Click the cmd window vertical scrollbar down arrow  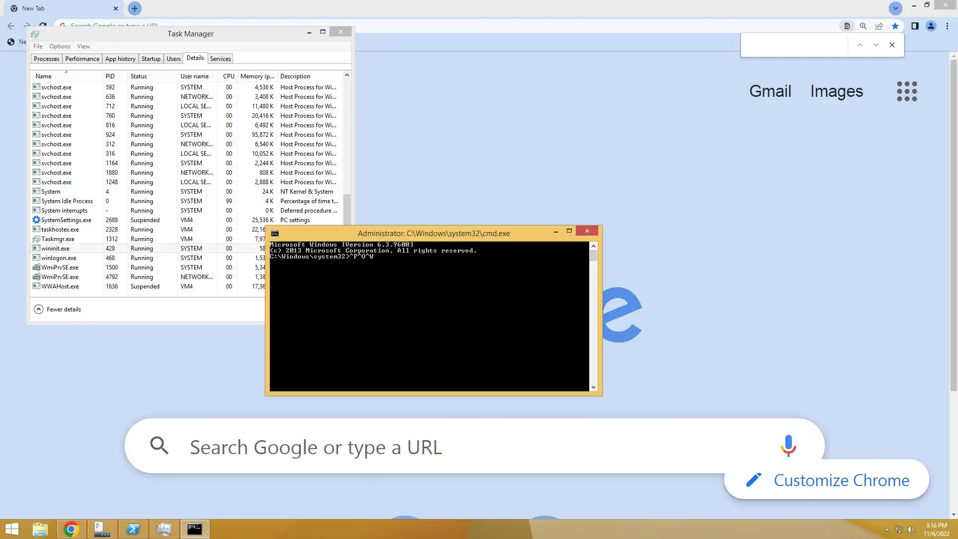coord(593,387)
